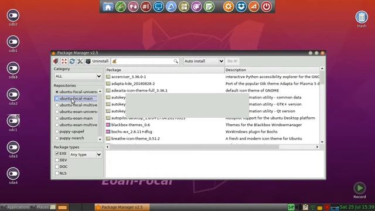Open the blue triangle dock icon
The image size is (375, 211).
point(171,6)
